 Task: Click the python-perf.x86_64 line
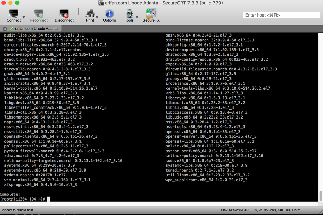[x=211, y=151]
